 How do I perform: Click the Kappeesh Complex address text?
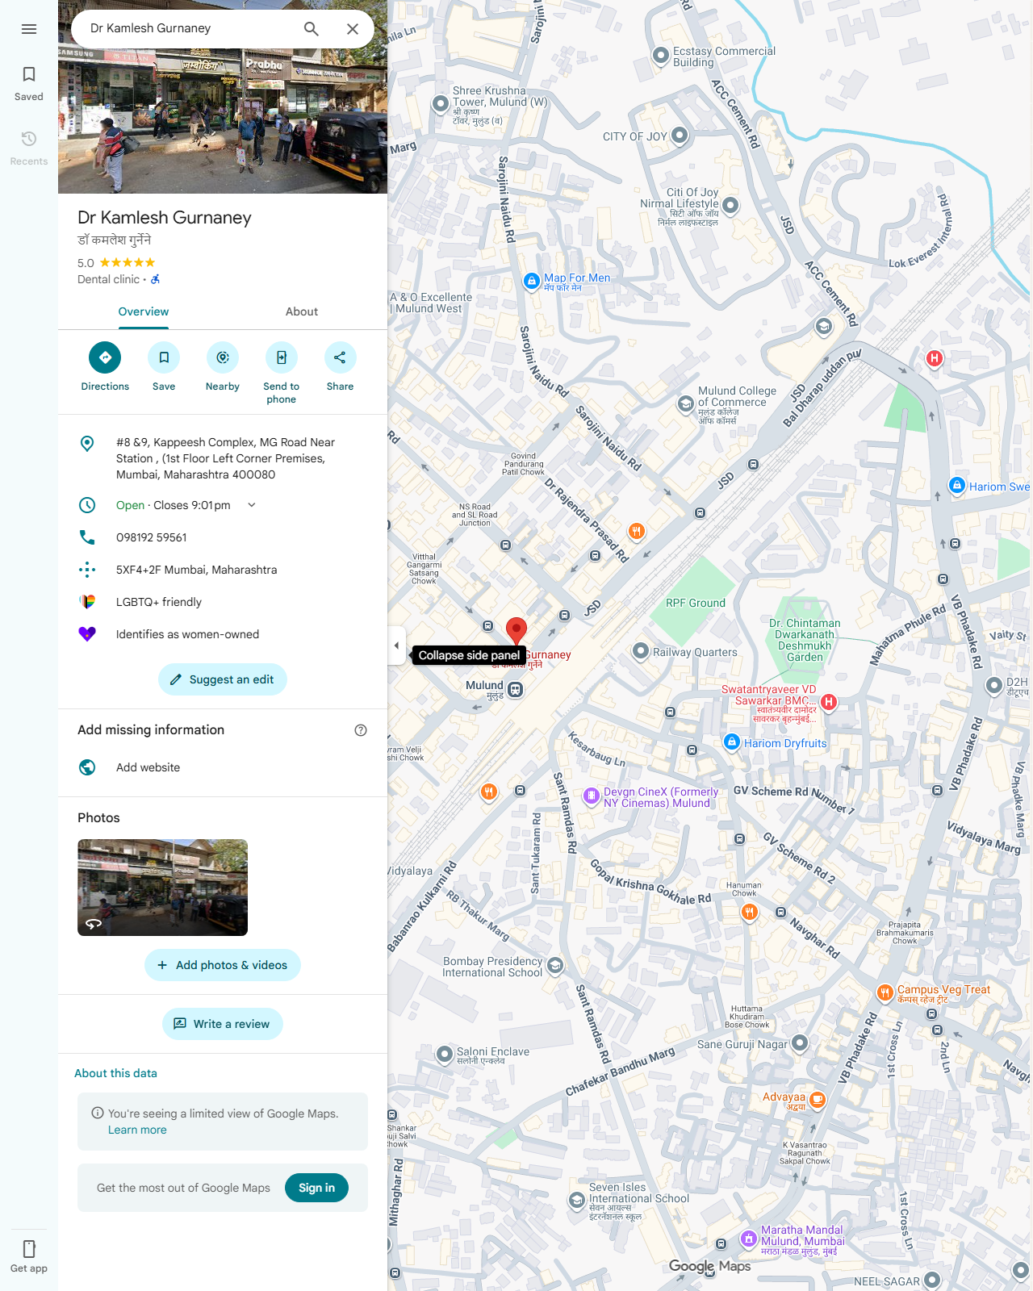[225, 458]
